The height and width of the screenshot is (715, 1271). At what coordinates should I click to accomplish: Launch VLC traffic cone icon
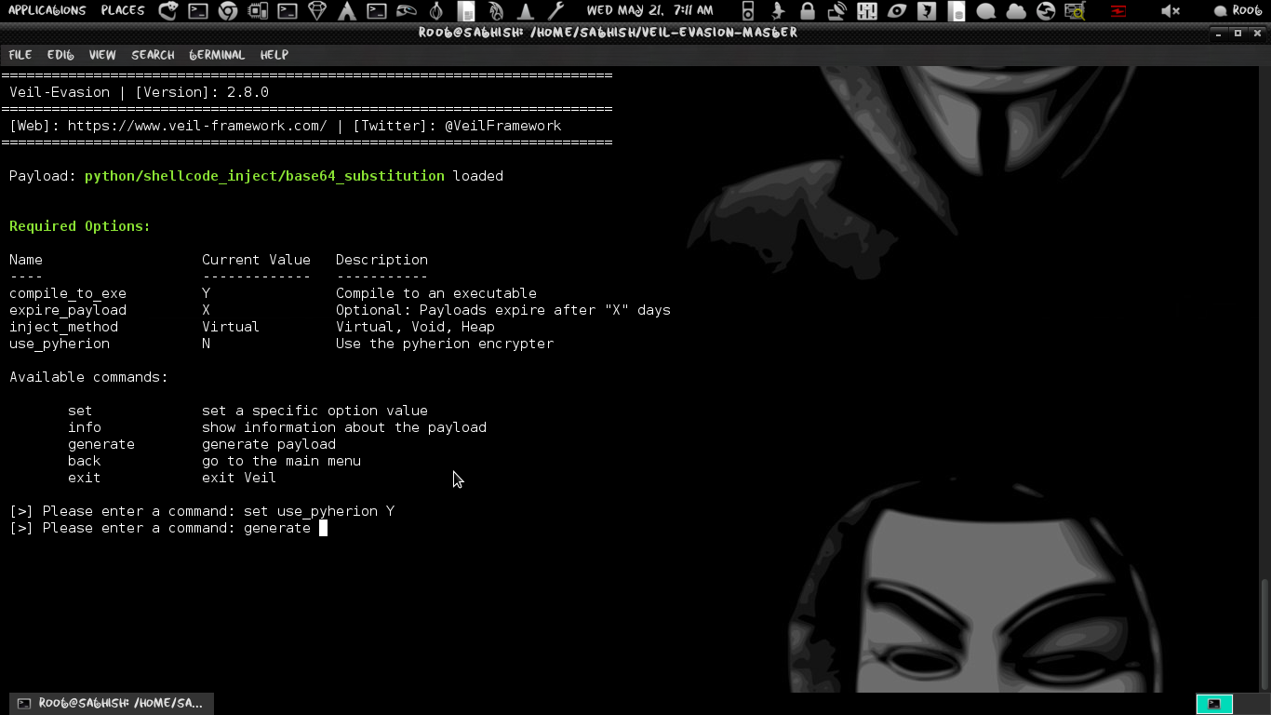526,11
